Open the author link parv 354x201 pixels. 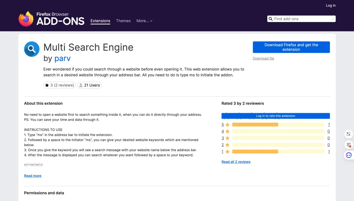tap(62, 59)
